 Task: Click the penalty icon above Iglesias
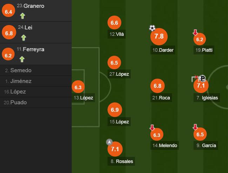click(202, 78)
